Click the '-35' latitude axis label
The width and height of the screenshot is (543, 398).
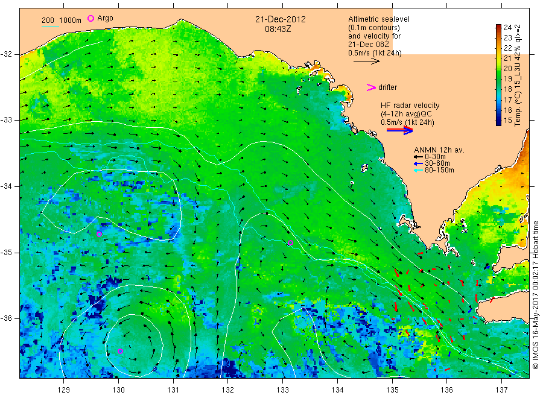click(x=6, y=252)
